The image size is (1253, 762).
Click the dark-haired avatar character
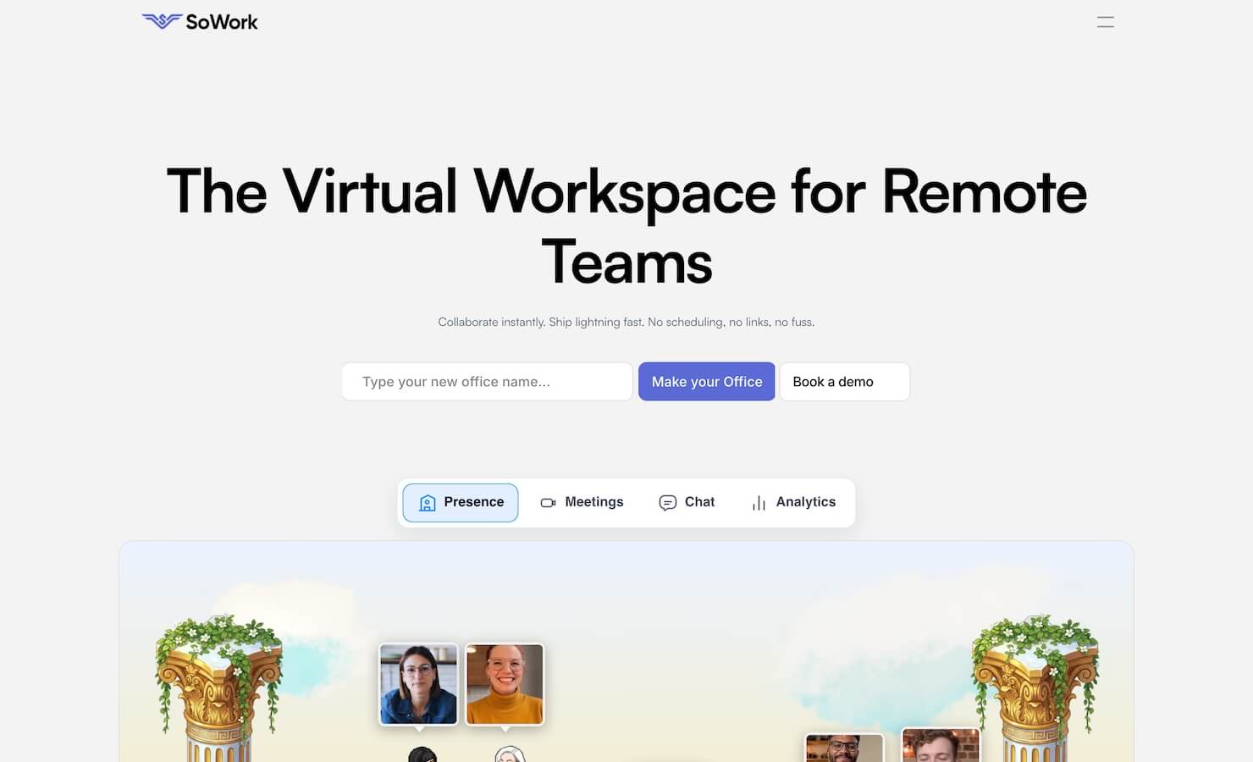422,754
